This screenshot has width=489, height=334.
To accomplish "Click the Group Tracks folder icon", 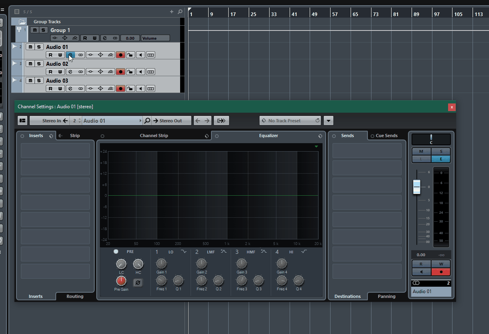I will 22,22.
